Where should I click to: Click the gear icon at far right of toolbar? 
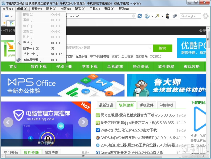205,16
